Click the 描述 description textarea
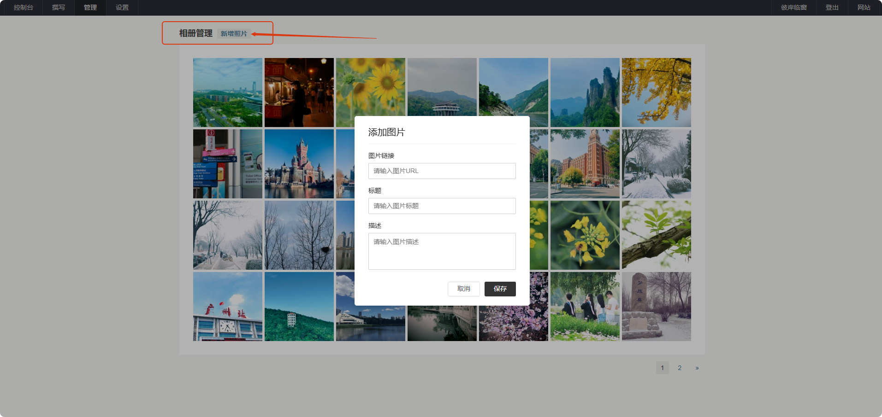This screenshot has height=417, width=882. (x=442, y=251)
